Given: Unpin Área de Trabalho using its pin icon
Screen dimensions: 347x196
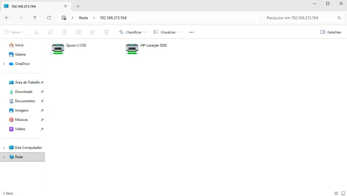Looking at the screenshot, I should pos(42,82).
